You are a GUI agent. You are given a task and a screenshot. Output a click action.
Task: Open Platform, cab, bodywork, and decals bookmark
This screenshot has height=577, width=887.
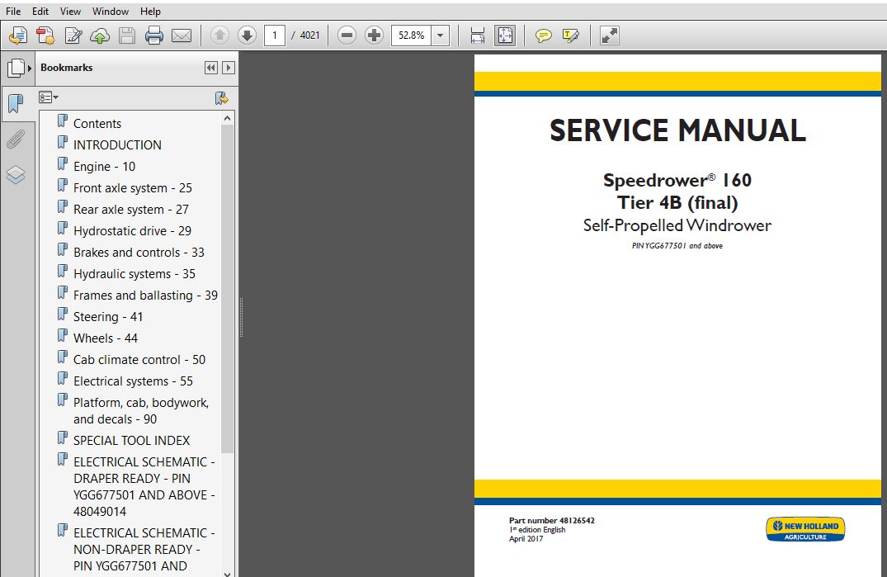pyautogui.click(x=141, y=411)
